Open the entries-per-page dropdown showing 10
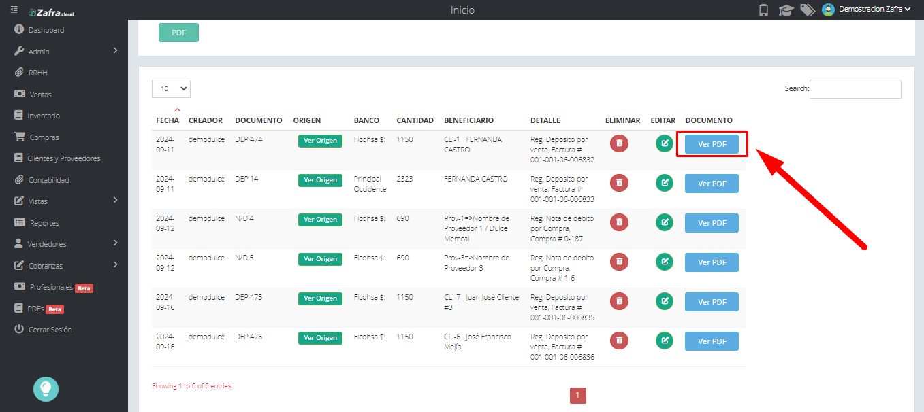 click(x=171, y=88)
